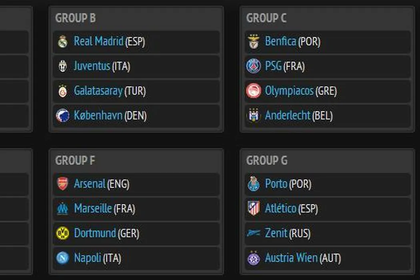Open the Porto team link
420x280 pixels.
click(276, 184)
